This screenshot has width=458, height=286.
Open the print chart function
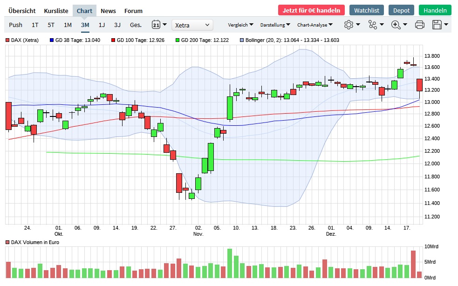[420, 25]
